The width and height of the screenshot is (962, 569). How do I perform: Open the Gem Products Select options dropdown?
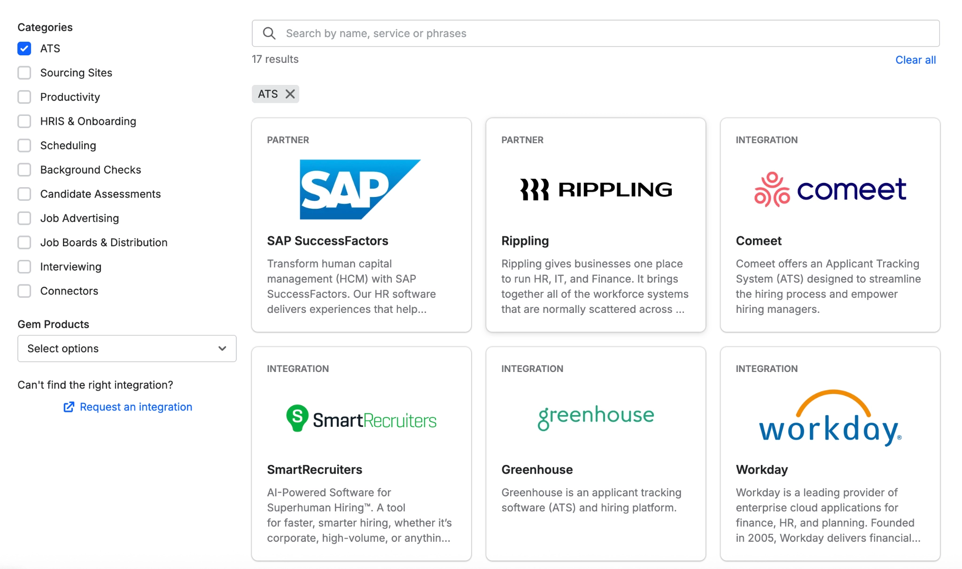pos(127,349)
